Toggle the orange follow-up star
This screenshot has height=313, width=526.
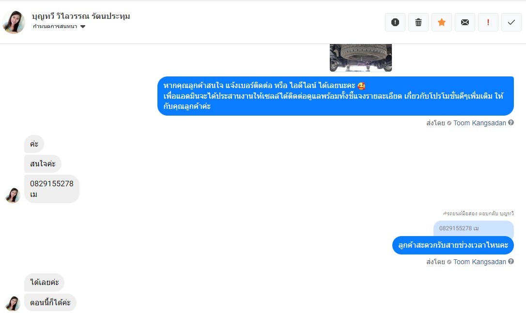point(441,22)
